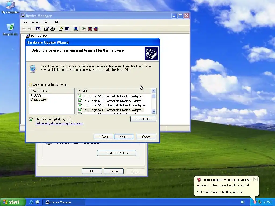Select Cirrus Logic 5436 U Compatible Graphics Adapter
275x206 pixels.
pos(114,105)
